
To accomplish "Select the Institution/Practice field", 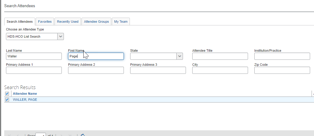I will [x=282, y=56].
